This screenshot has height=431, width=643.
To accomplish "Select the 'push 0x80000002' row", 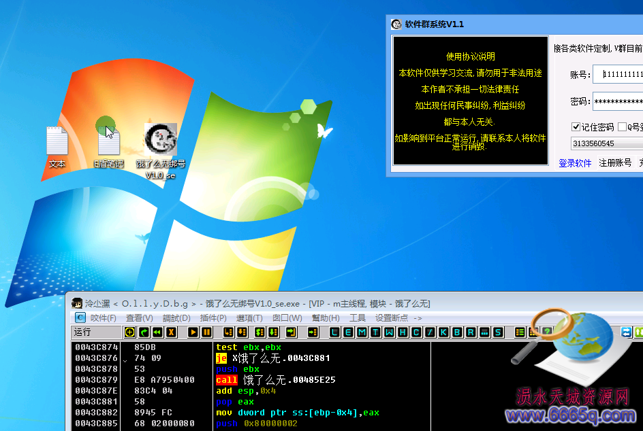I will 251,424.
